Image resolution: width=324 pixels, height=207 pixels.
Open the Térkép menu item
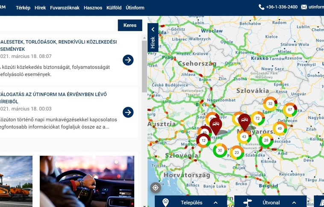point(22,8)
